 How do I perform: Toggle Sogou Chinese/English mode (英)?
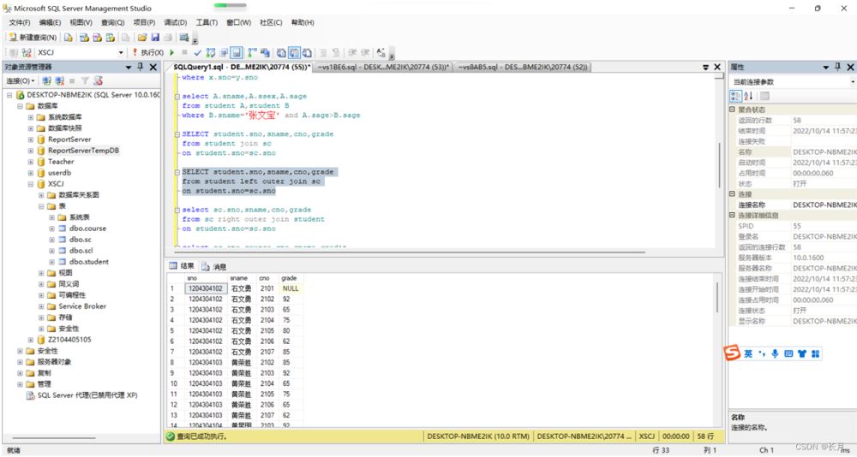pos(748,353)
